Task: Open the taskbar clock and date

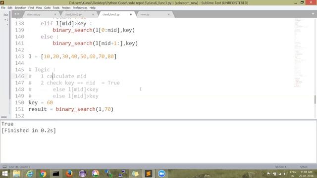Action: tap(306, 174)
